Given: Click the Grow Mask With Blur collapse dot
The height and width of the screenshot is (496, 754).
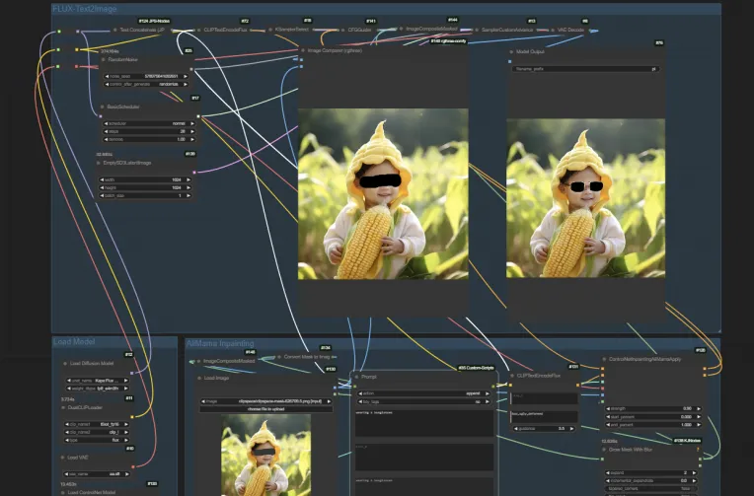Looking at the screenshot, I should tap(604, 450).
